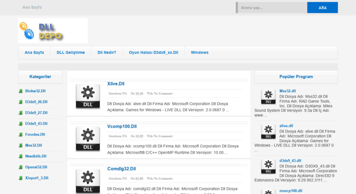356x194 pixels.
Task: Open the Vcomp100.Dll post title
Action: (x=122, y=126)
